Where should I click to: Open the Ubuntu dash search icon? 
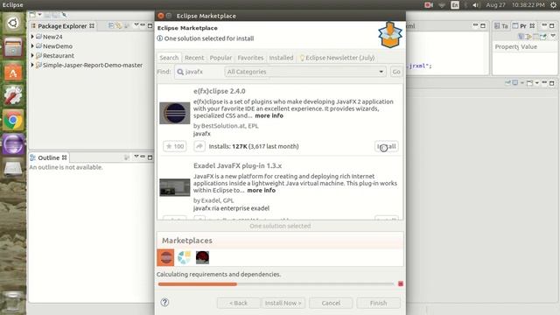pos(13,24)
